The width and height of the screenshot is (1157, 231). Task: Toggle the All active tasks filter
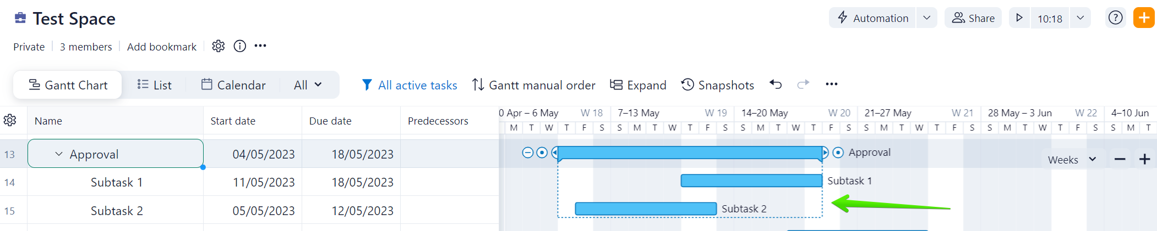point(410,85)
